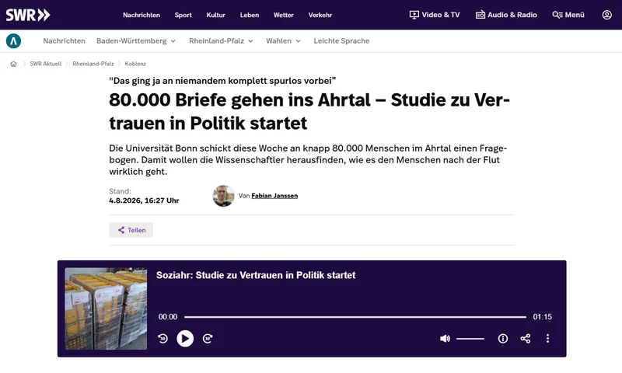Click the date '4.8.2026, 16:27 Uhr'
Screen dimensions: 622x373
pyautogui.click(x=144, y=200)
